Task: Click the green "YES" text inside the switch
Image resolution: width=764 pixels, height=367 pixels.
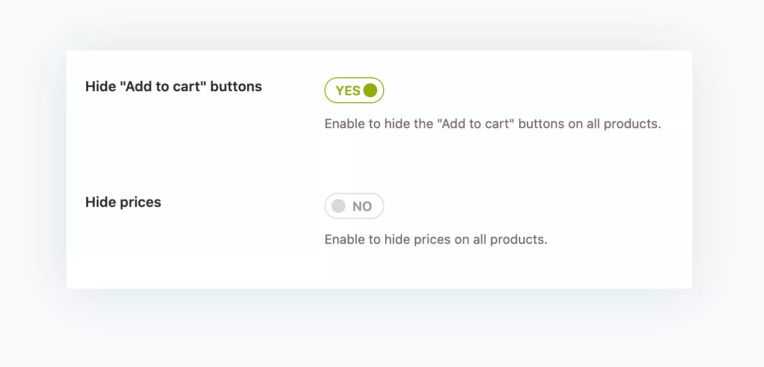Action: [348, 91]
